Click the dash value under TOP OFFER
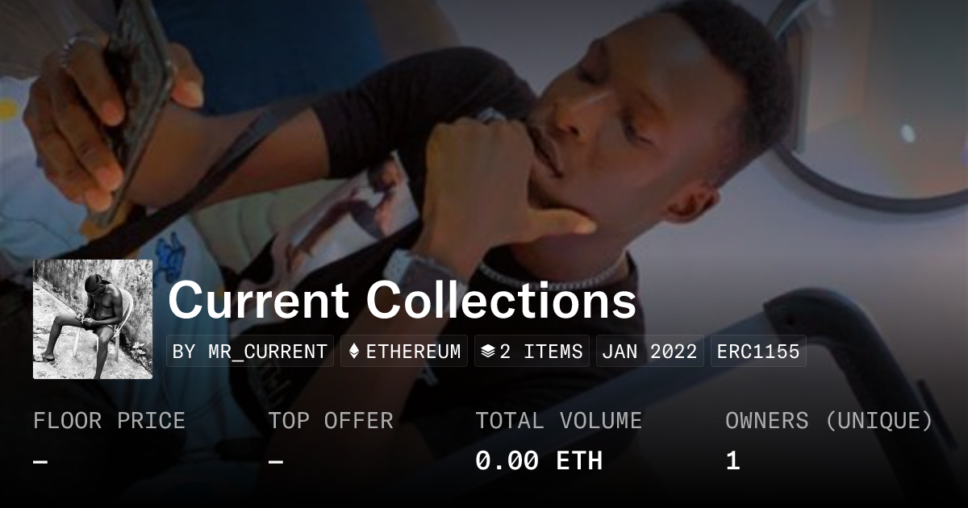968x508 pixels. point(276,462)
